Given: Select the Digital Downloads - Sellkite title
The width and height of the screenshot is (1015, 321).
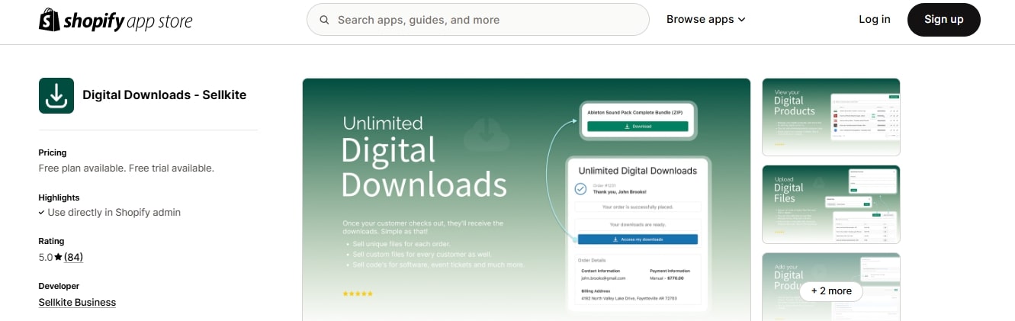Looking at the screenshot, I should pos(164,95).
